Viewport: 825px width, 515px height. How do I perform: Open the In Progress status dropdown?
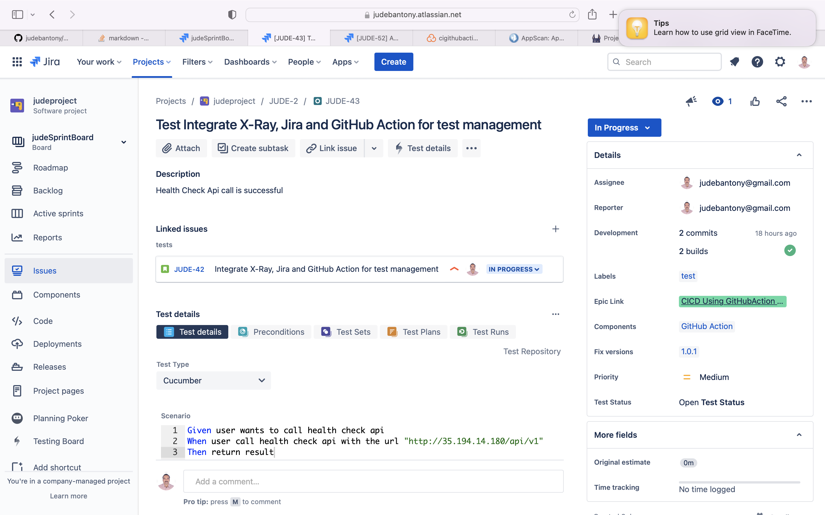pyautogui.click(x=624, y=128)
